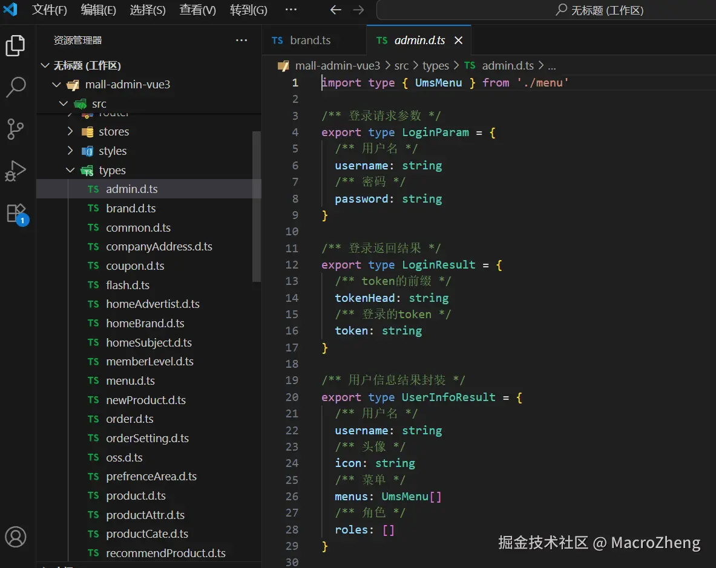Open productAttr.d.ts file
The width and height of the screenshot is (716, 568).
click(x=149, y=515)
